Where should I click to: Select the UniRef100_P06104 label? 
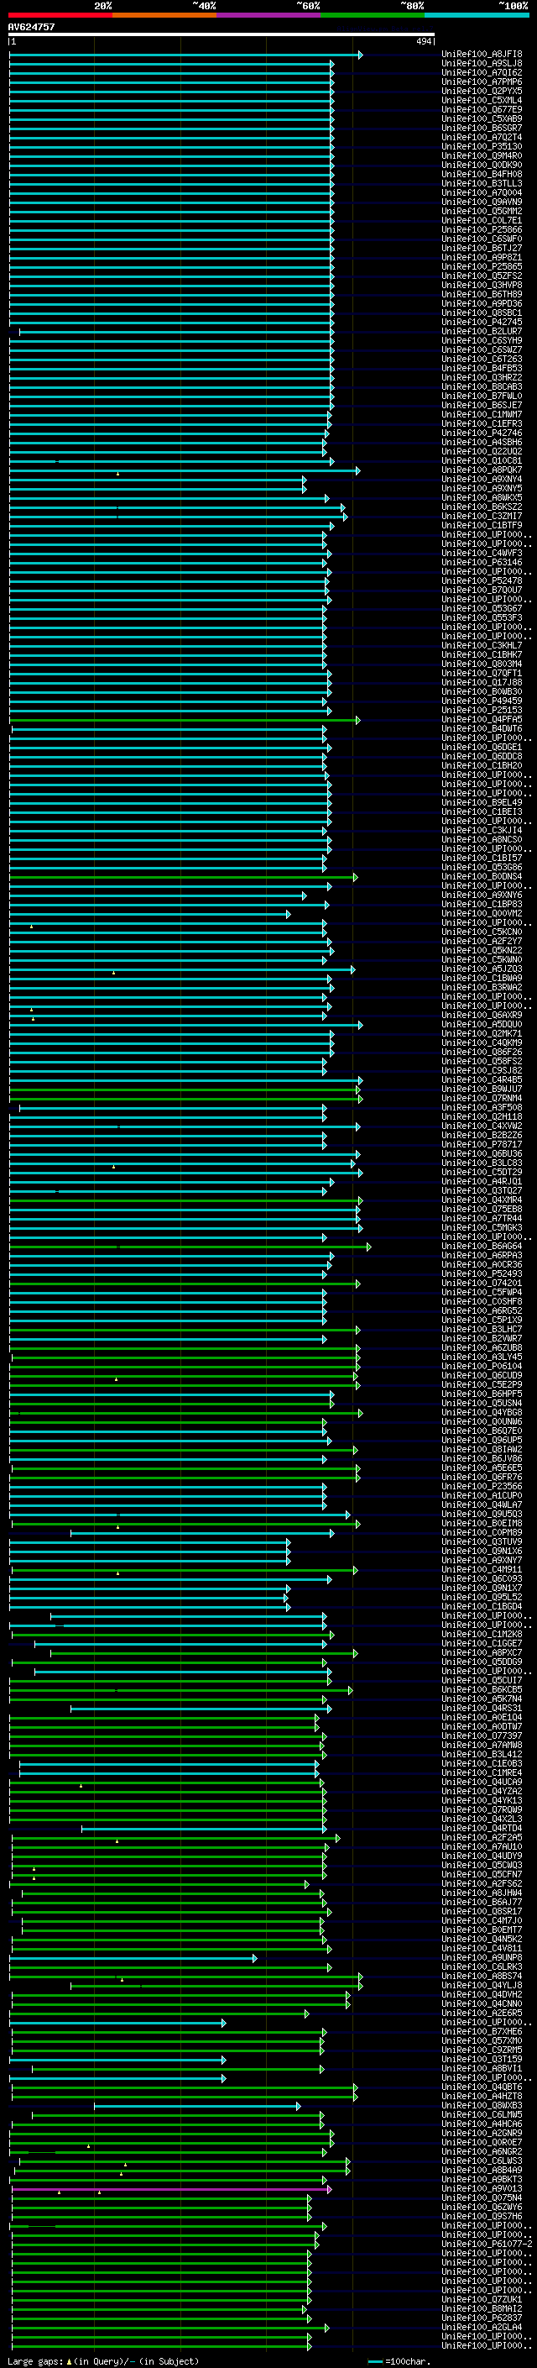pos(482,1366)
